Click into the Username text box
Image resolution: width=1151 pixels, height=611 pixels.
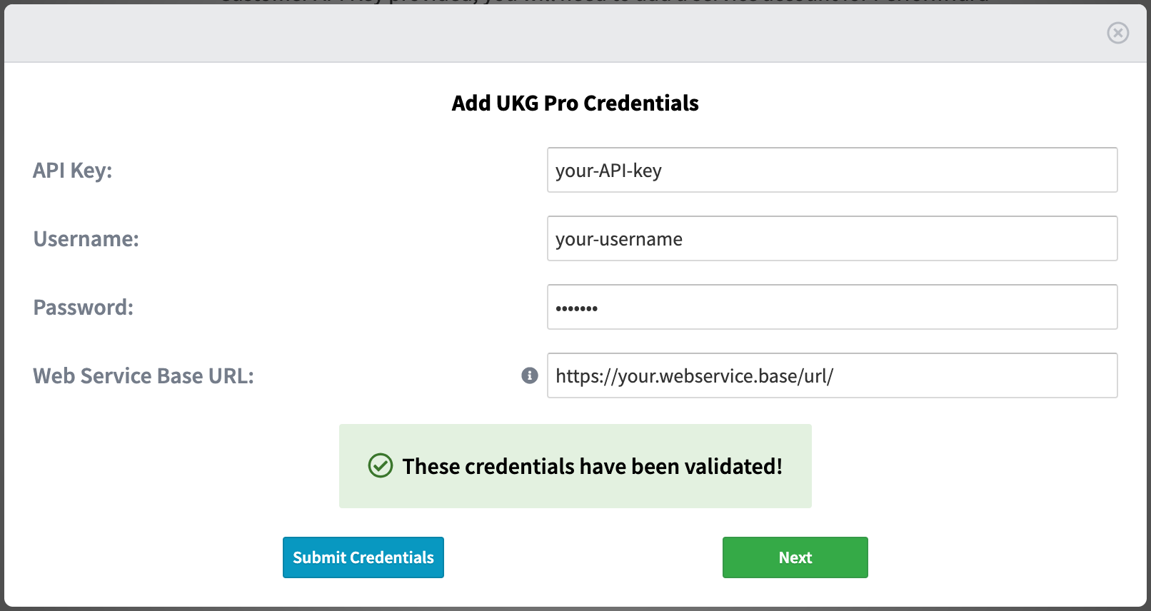(x=832, y=238)
